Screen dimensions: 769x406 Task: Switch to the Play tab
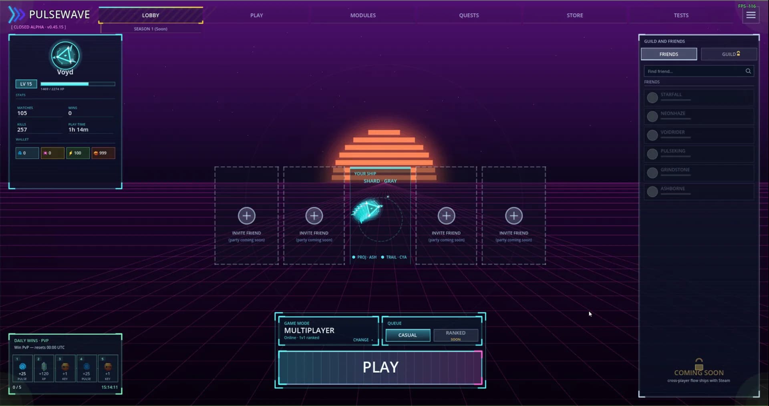[x=257, y=15]
